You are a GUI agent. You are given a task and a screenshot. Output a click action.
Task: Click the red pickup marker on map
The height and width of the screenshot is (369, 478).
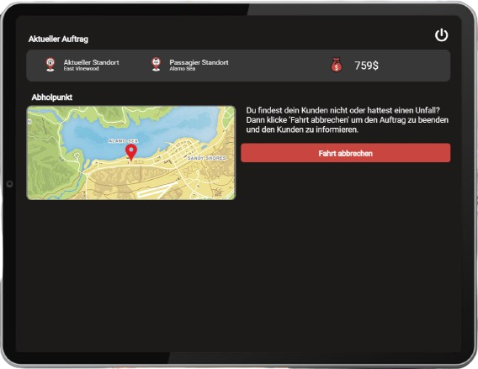point(131,152)
